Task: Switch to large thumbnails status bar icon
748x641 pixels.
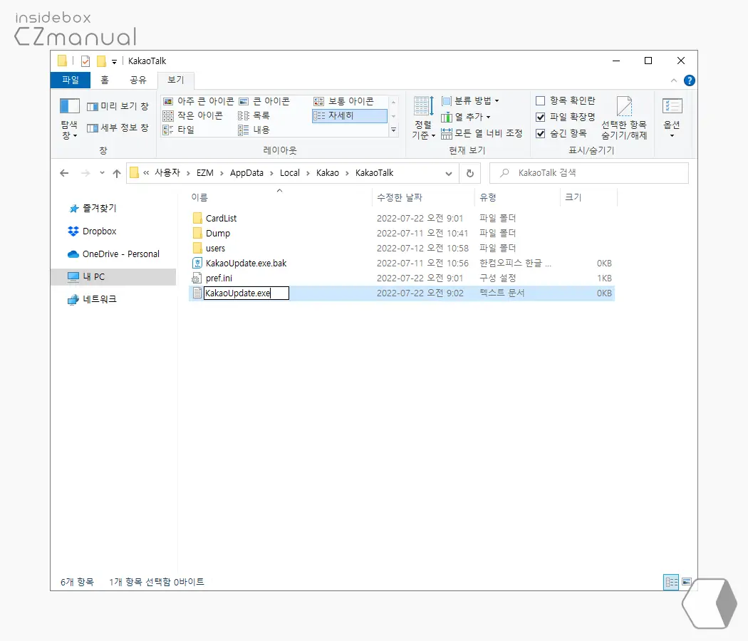Action: [687, 582]
